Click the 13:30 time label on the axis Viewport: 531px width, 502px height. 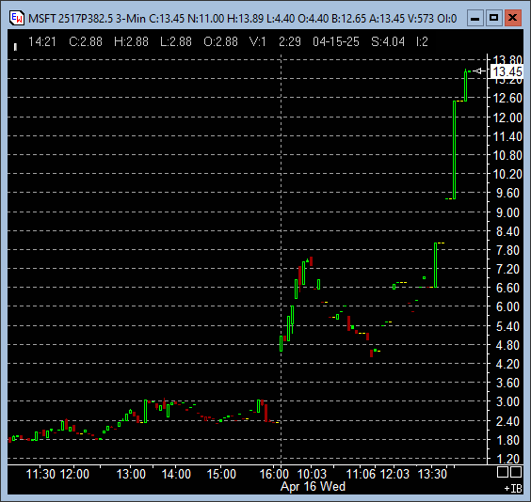pyautogui.click(x=432, y=474)
